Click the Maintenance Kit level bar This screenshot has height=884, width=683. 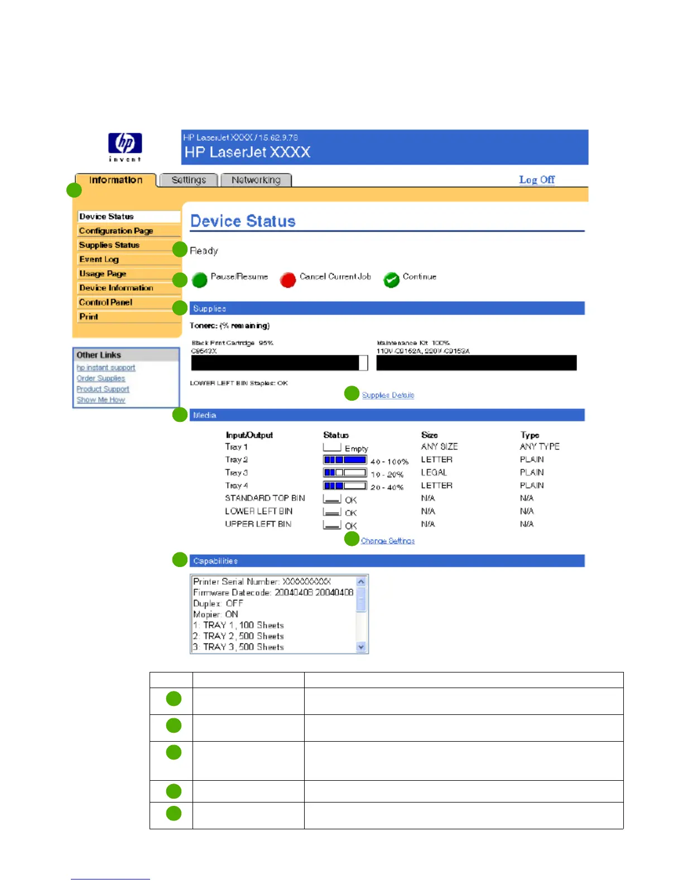(x=477, y=363)
